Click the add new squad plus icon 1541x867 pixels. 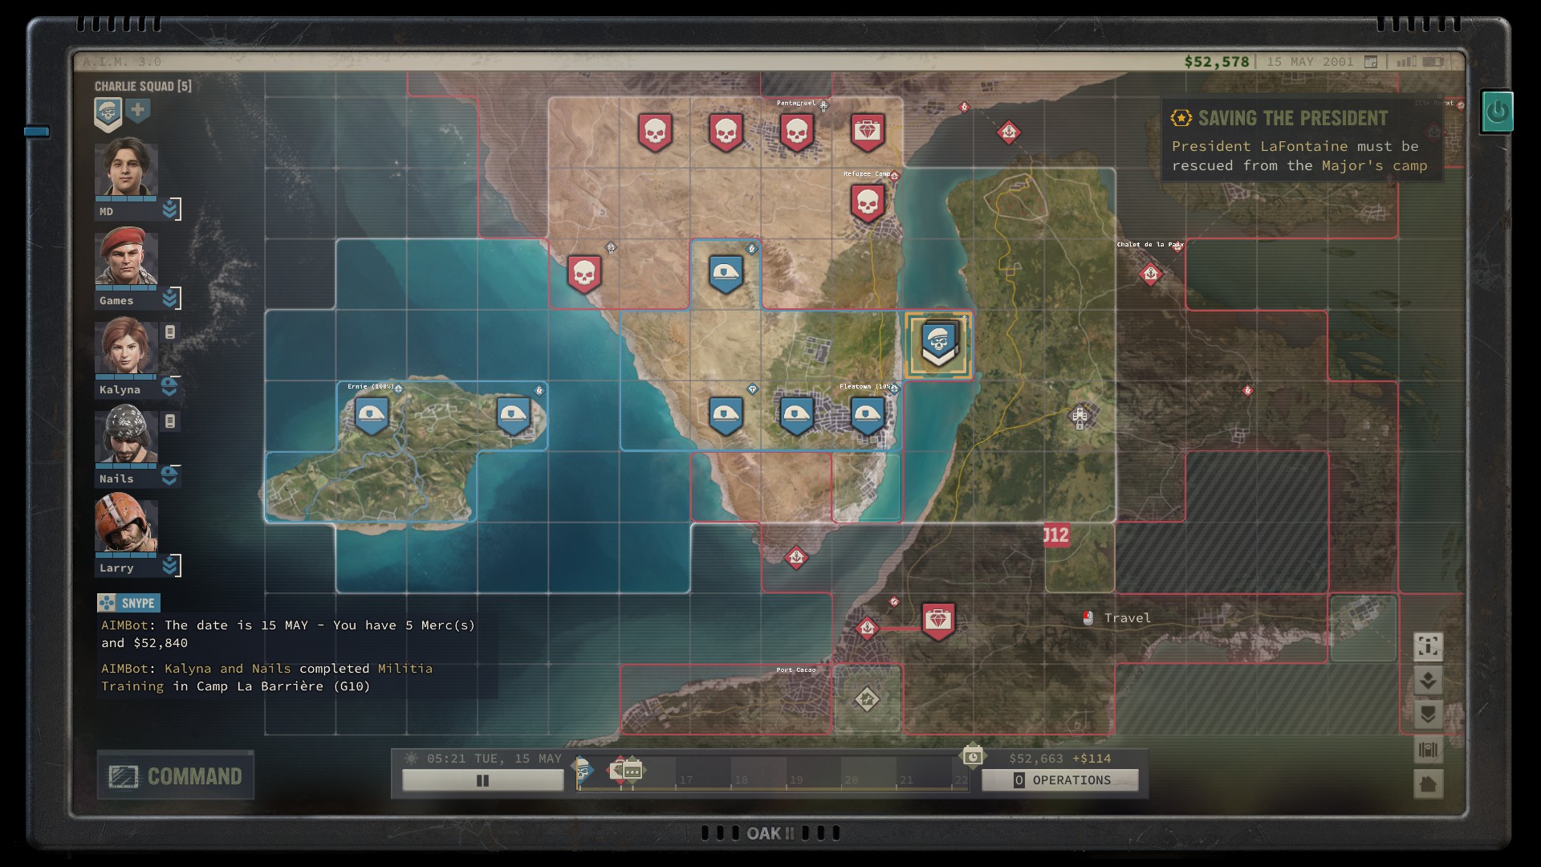click(138, 110)
